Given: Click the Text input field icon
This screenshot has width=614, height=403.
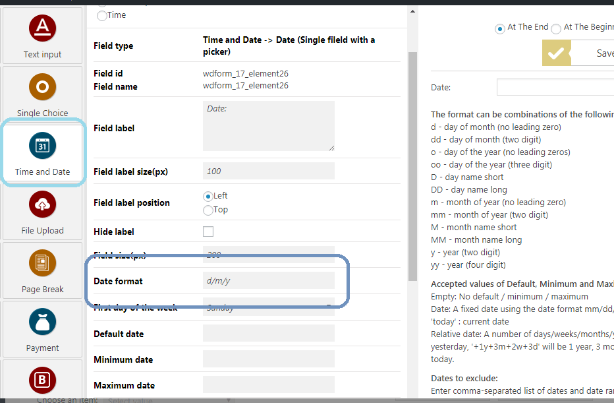Looking at the screenshot, I should click(x=42, y=28).
